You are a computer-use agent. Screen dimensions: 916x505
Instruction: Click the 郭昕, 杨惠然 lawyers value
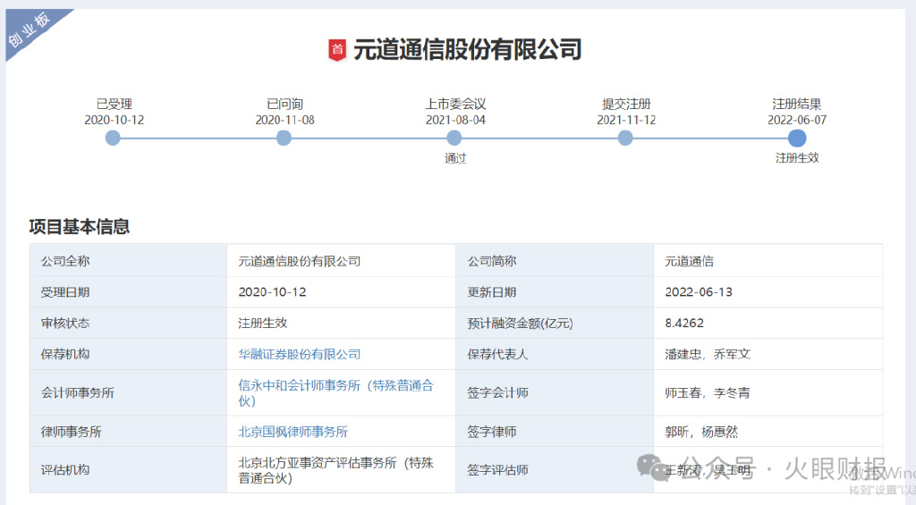point(701,432)
